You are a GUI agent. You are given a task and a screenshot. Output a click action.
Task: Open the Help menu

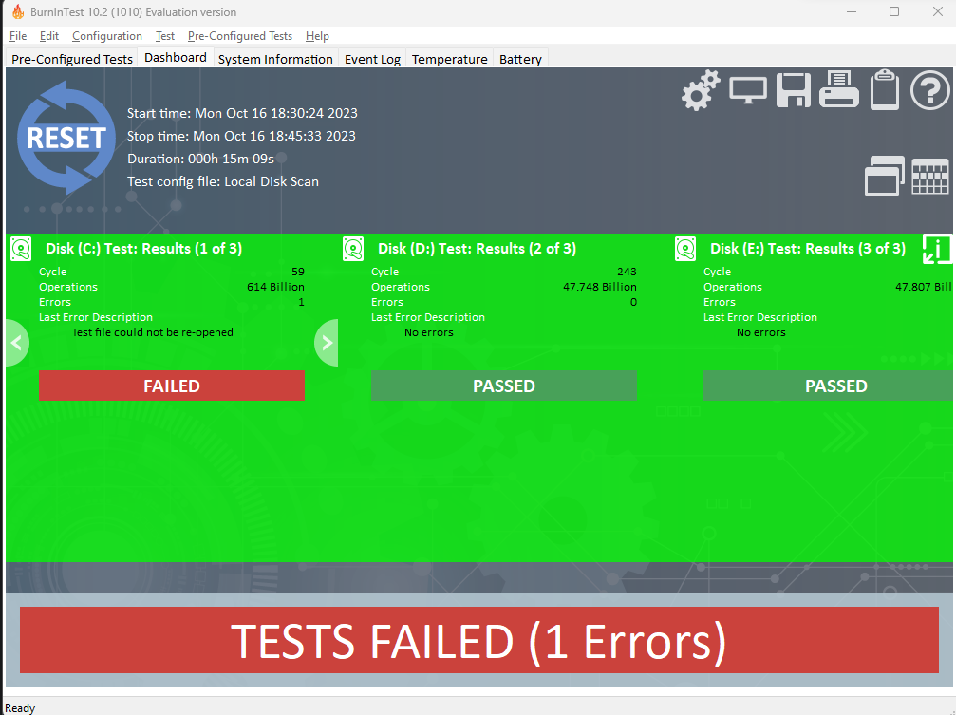tap(317, 36)
